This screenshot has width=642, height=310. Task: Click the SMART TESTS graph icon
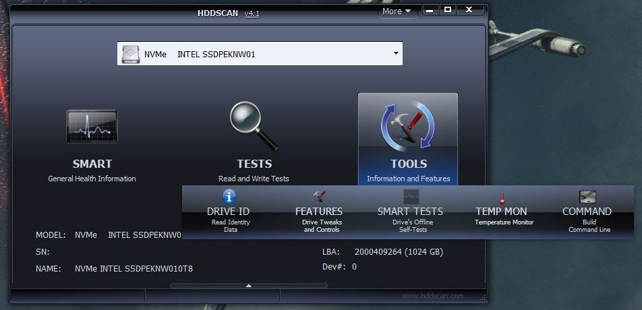tap(411, 196)
